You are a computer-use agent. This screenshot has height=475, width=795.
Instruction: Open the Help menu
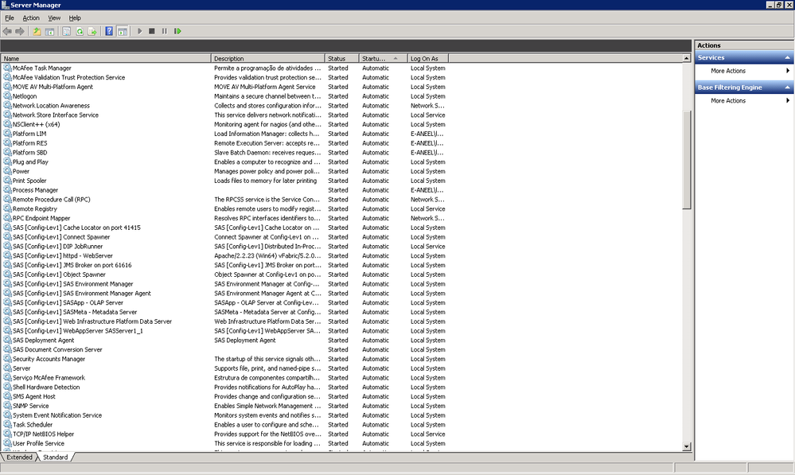[75, 18]
